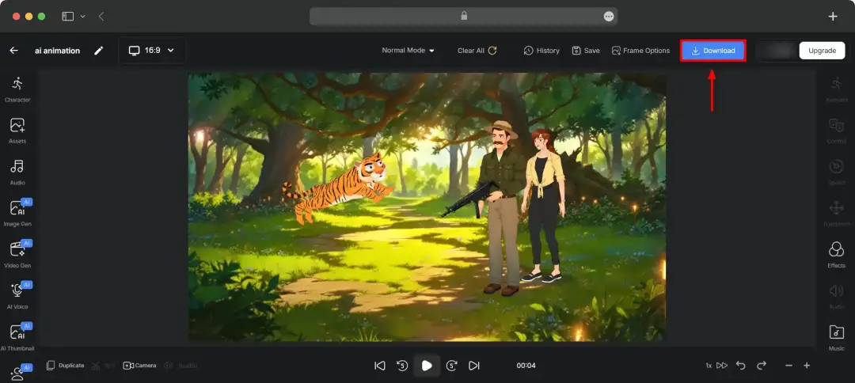Zoom out with the minus button

click(x=788, y=366)
